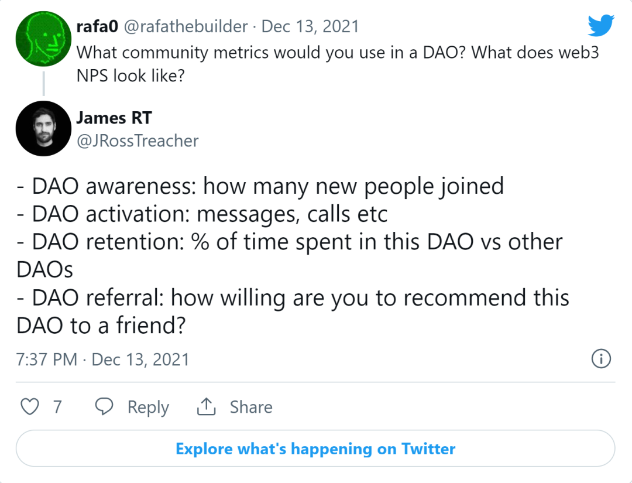
Task: Click the reply speech bubble icon
Action: click(104, 406)
